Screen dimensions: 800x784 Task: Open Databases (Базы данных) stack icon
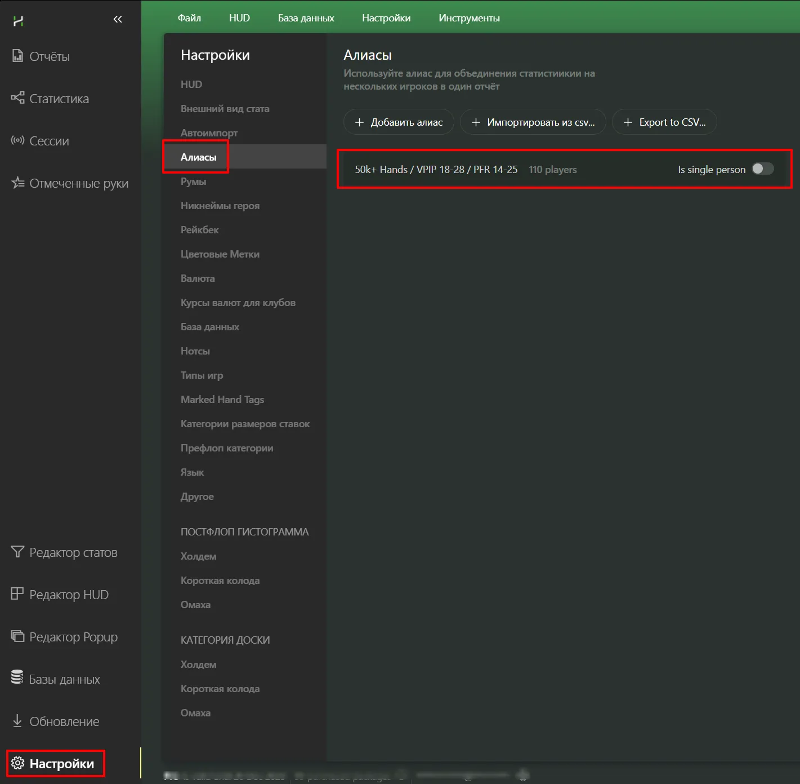coord(17,678)
